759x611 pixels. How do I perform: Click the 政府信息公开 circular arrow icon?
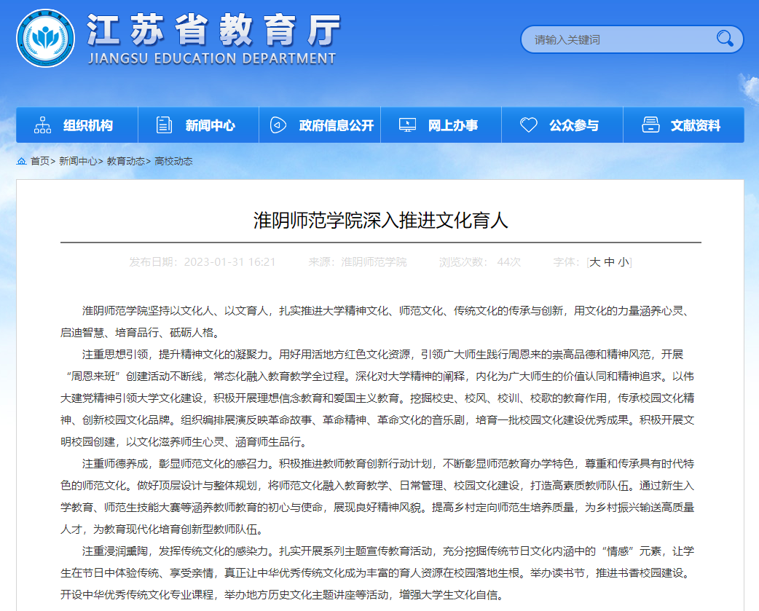click(x=278, y=125)
